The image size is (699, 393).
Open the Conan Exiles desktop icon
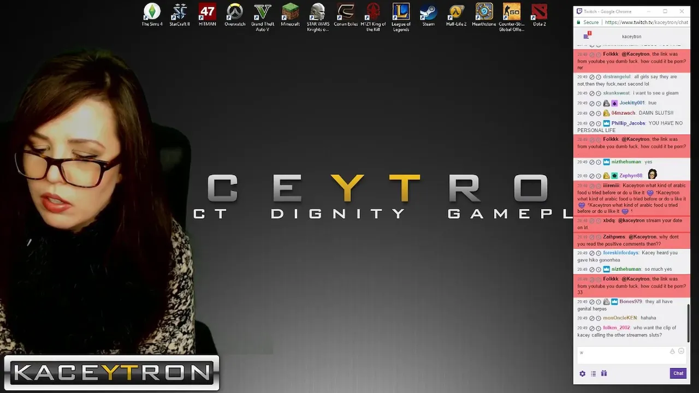[346, 15]
